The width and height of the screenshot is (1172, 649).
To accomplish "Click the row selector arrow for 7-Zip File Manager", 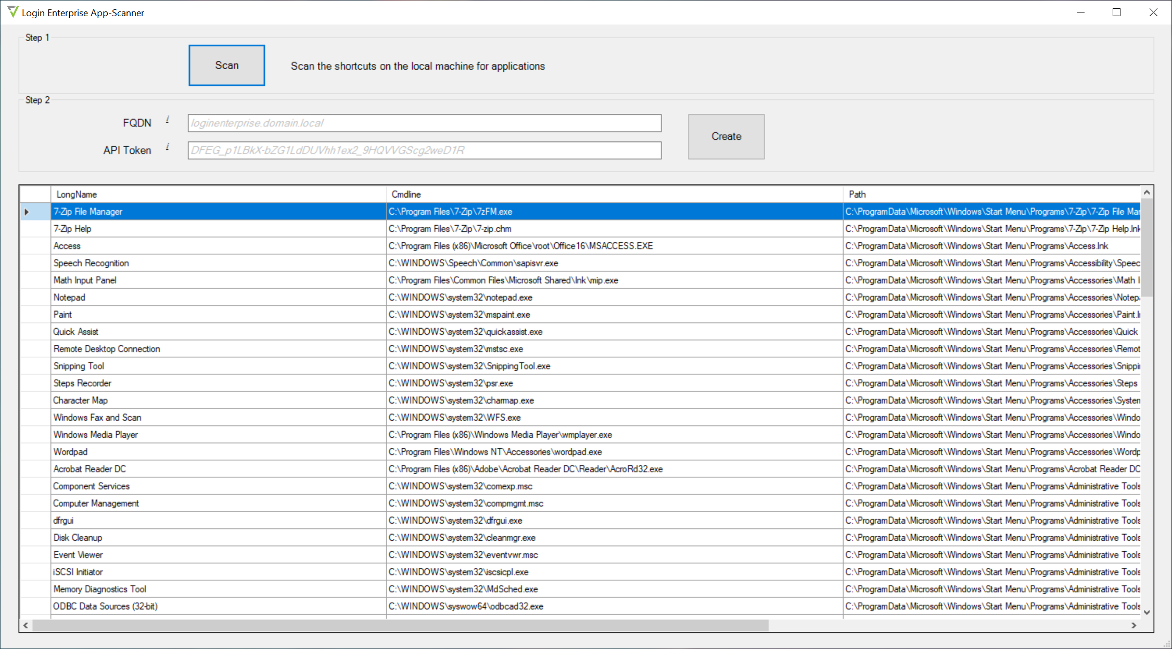I will point(27,212).
